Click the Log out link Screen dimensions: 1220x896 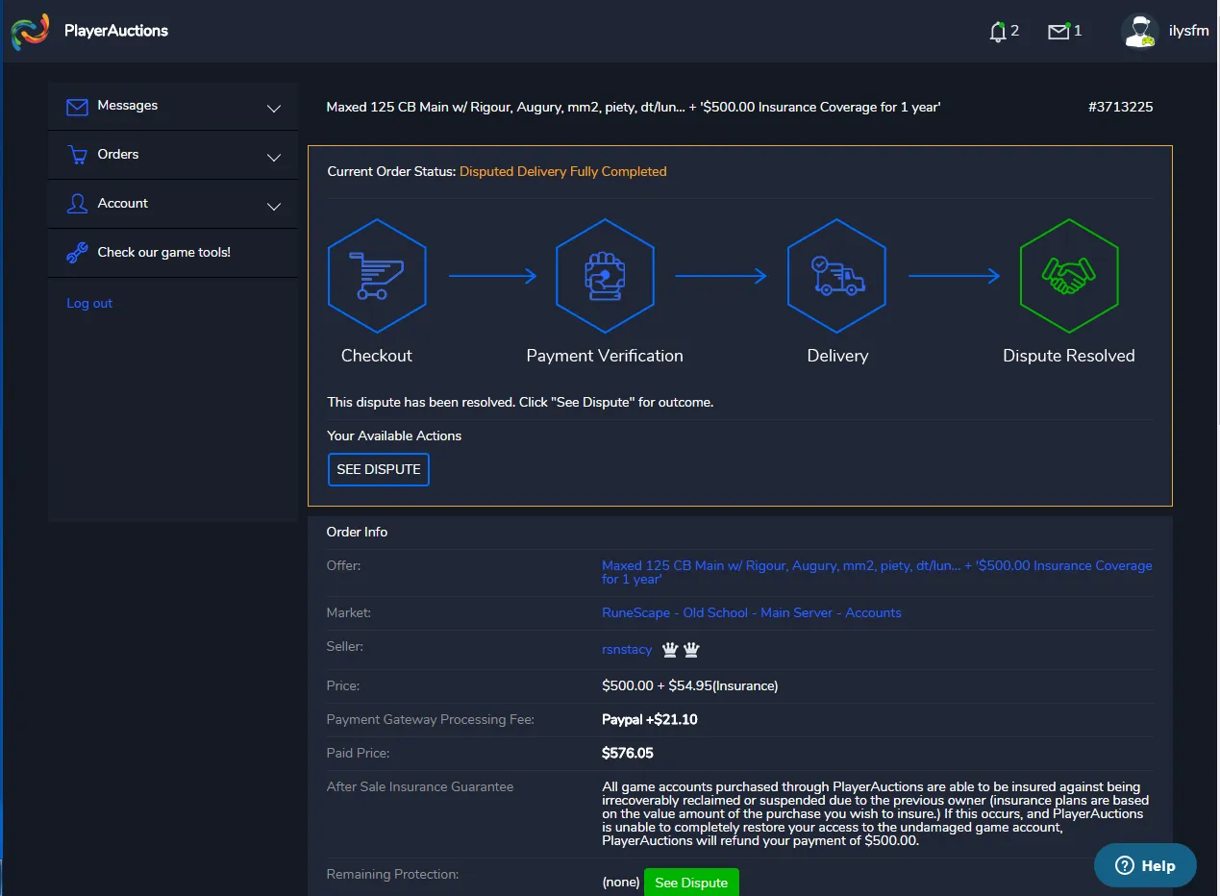click(89, 303)
